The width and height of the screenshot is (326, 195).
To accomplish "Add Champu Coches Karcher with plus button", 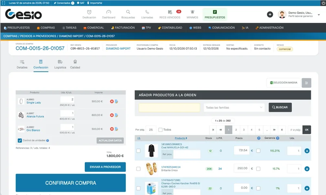I will click(307, 188).
